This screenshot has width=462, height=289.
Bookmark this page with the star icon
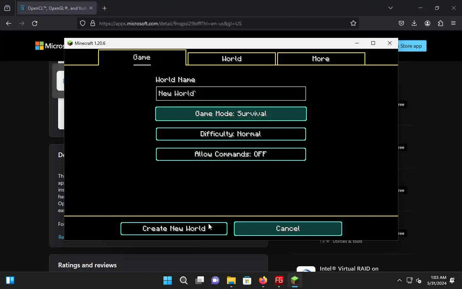pos(353,23)
